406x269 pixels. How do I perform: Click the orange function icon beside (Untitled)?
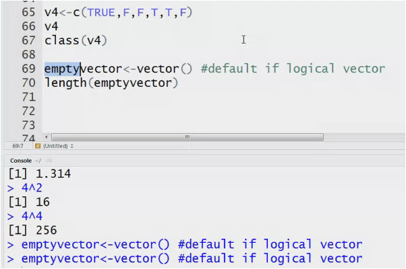click(x=38, y=145)
